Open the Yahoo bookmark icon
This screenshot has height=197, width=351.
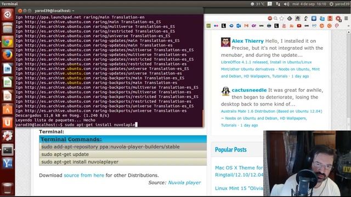click(x=253, y=26)
